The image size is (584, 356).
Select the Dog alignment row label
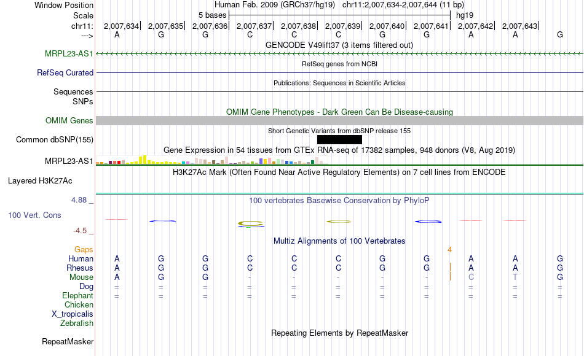point(87,287)
